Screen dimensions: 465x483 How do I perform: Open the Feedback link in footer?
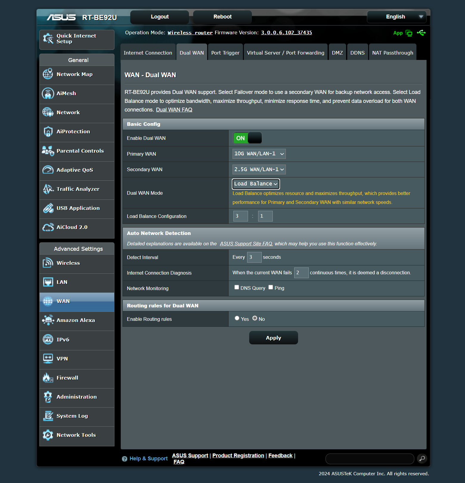pos(280,456)
